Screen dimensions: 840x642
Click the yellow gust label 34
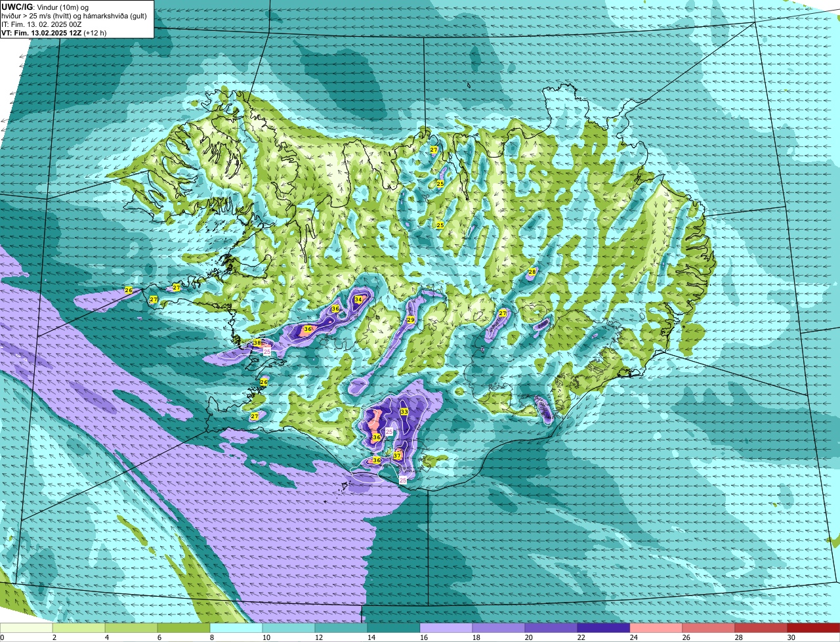(x=358, y=299)
